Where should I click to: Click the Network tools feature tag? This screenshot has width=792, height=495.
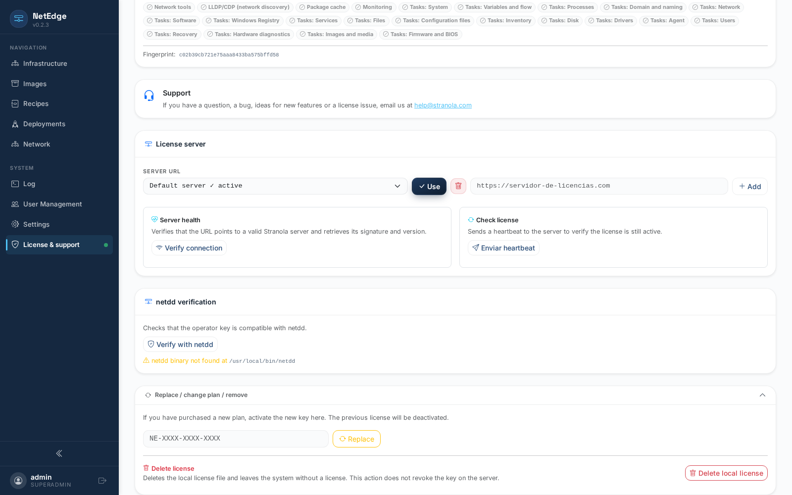tap(169, 7)
